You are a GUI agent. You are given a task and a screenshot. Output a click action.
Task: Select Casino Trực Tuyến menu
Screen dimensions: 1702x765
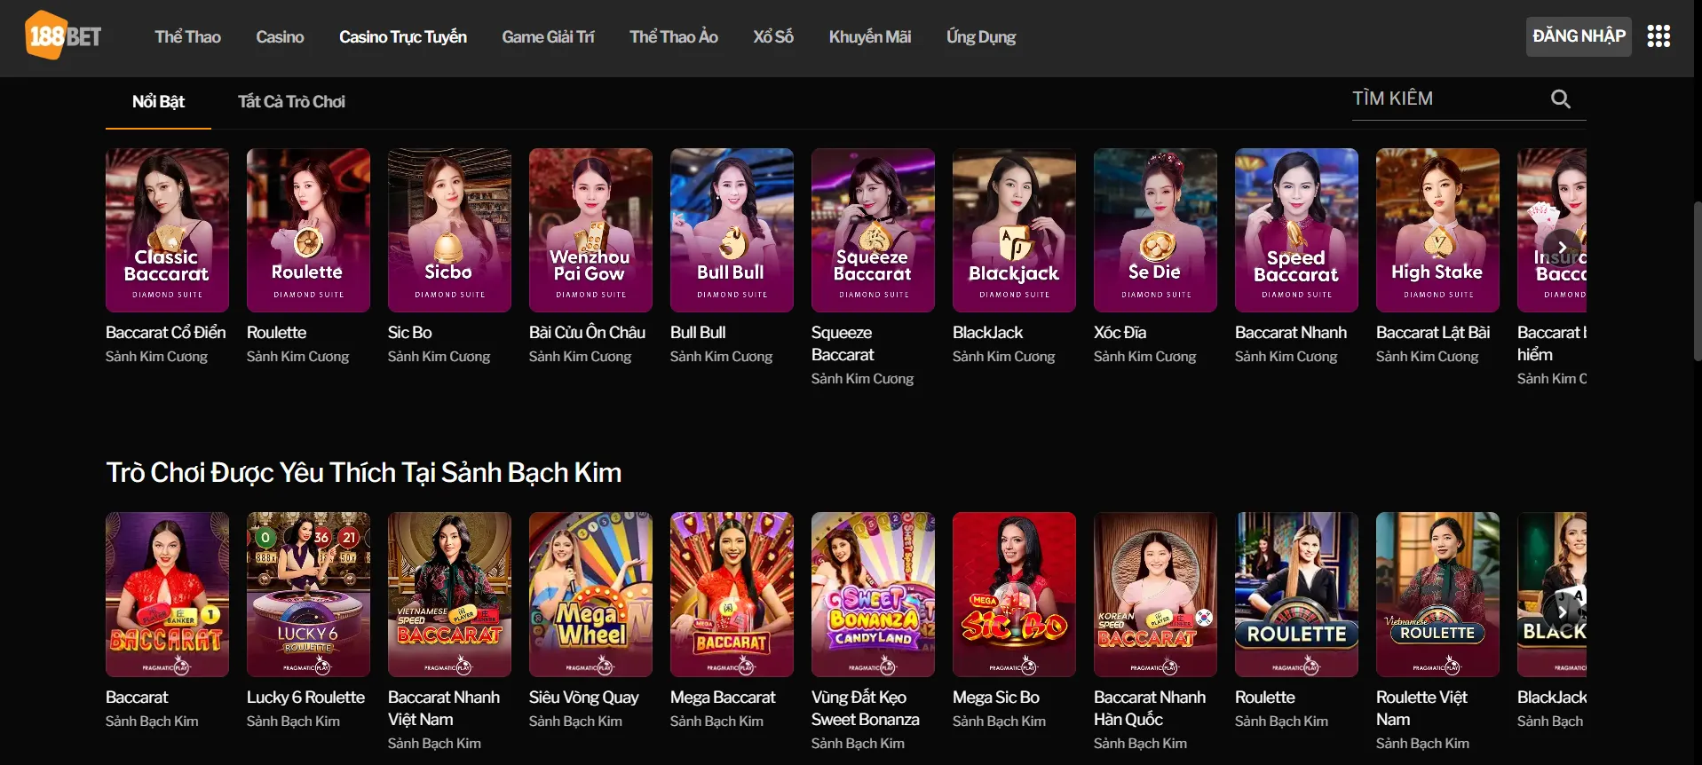(x=403, y=36)
